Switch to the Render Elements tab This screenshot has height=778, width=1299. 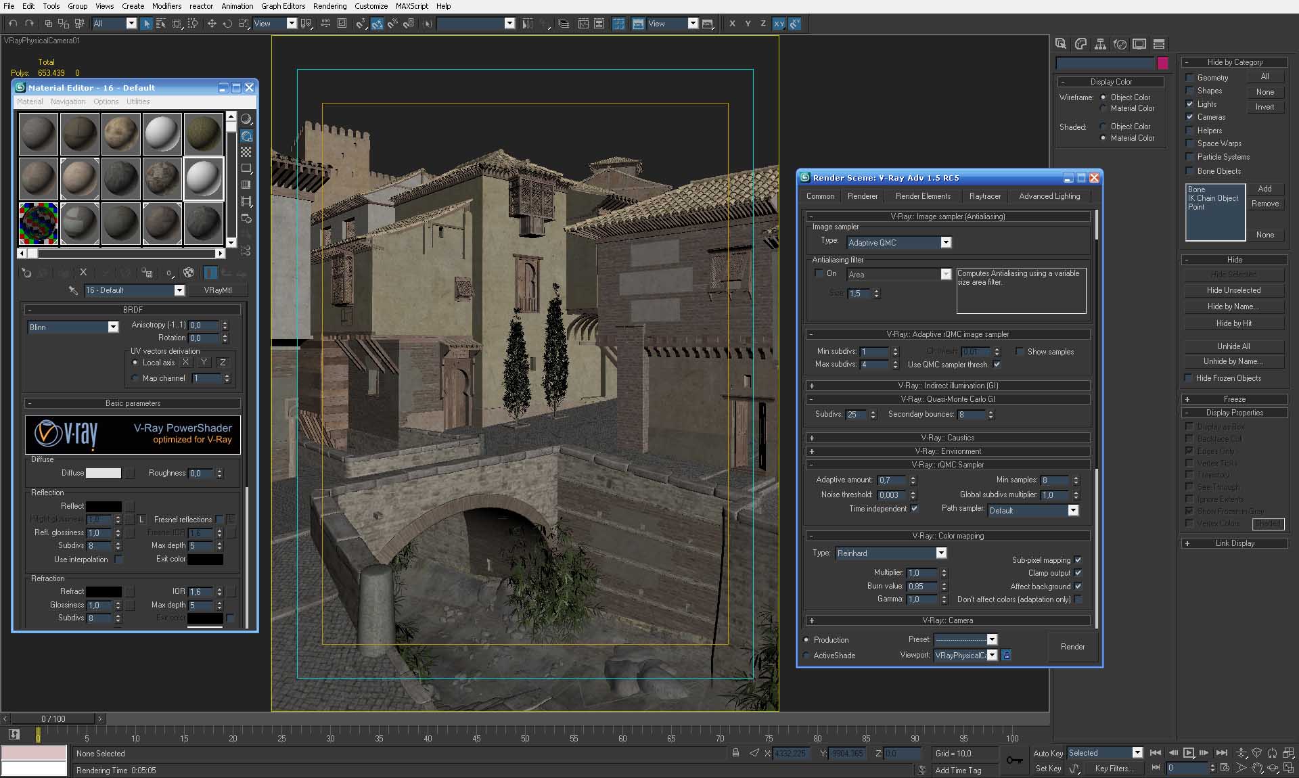(x=923, y=196)
